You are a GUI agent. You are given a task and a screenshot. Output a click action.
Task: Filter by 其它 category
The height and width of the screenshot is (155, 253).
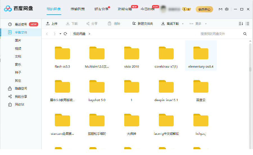(18, 81)
